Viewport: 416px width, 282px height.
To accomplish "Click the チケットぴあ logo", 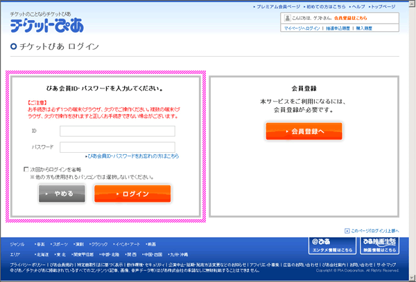I will coord(47,25).
